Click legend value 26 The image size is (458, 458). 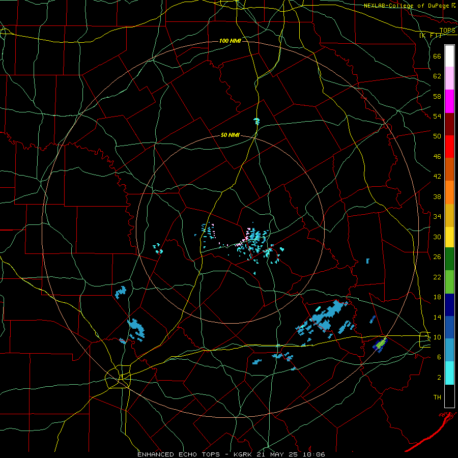coord(437,257)
